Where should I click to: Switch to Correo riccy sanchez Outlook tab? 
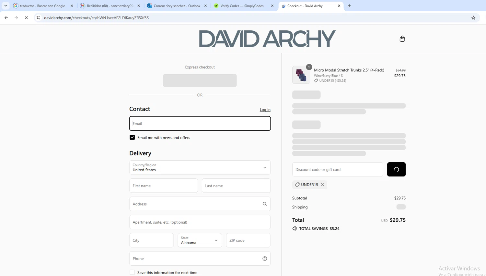tap(177, 6)
